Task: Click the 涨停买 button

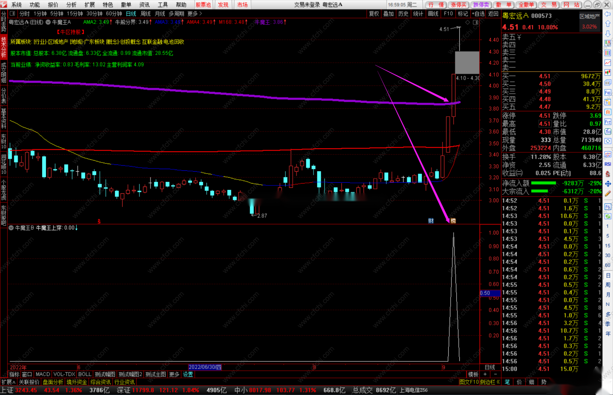Action: tap(459, 5)
